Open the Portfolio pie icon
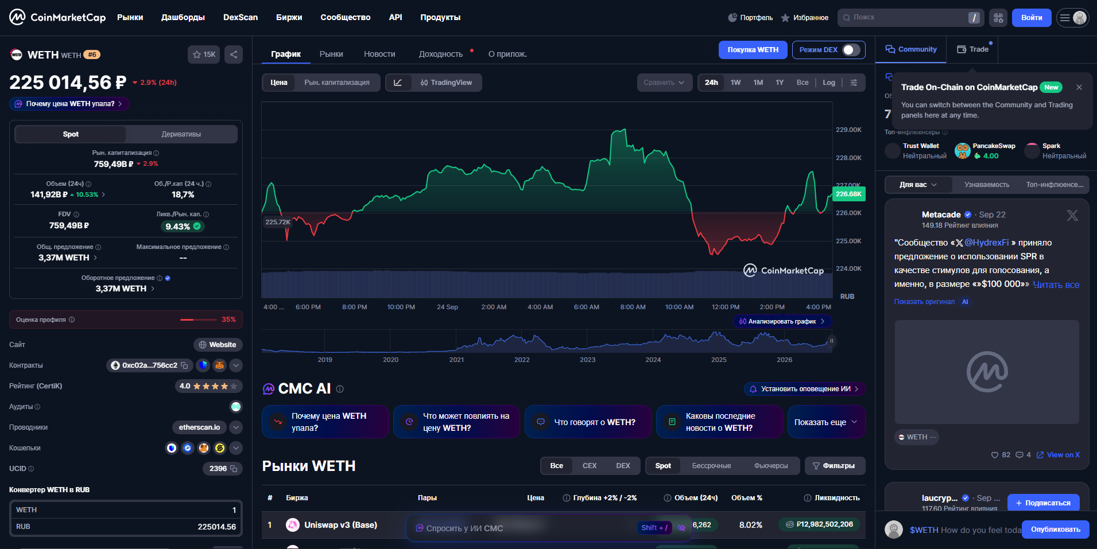Viewport: 1097px width, 549px height. click(x=732, y=18)
